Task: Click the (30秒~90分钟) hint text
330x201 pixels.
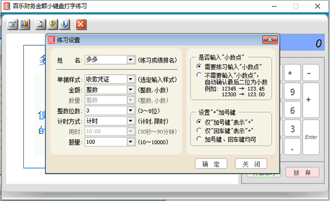Action: tap(157, 132)
